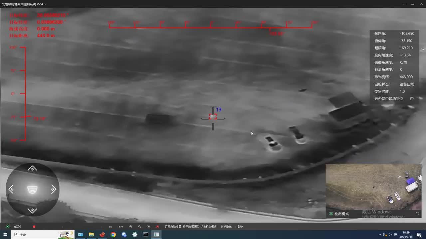
Task: Open the Windows Start menu
Action: point(5,235)
